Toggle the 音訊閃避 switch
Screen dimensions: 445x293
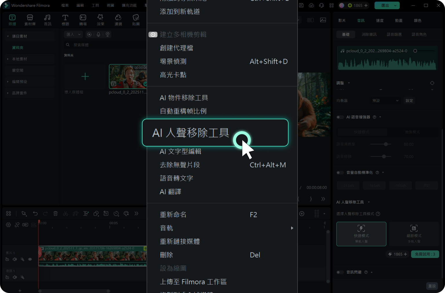pyautogui.click(x=340, y=272)
